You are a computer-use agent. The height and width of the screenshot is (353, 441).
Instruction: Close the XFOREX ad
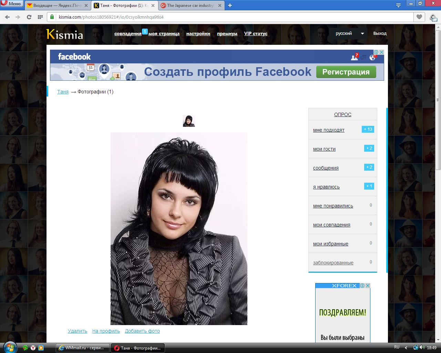[x=368, y=285]
